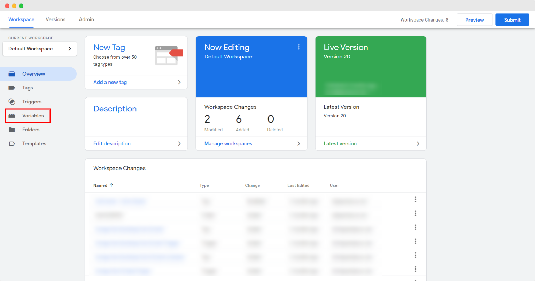
Task: Click the Edit description link
Action: tap(112, 143)
